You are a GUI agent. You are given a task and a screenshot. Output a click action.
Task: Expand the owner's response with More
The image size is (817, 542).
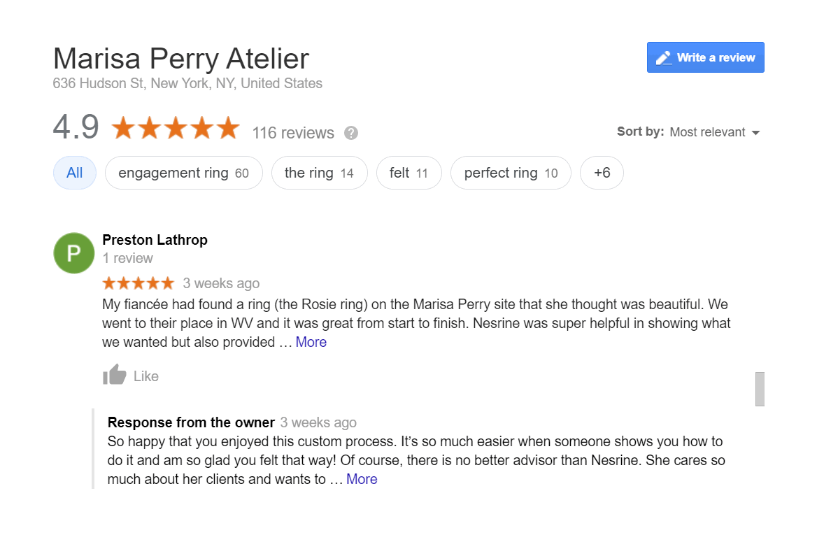(x=362, y=479)
